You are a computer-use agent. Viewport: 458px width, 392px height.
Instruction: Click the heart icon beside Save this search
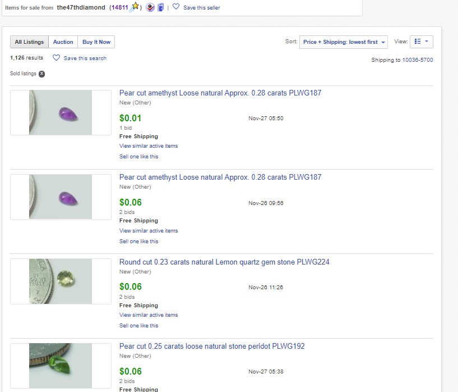[56, 58]
